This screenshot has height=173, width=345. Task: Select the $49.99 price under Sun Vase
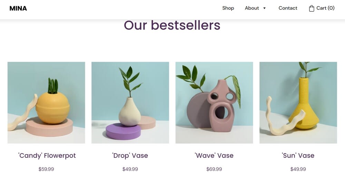point(298,169)
